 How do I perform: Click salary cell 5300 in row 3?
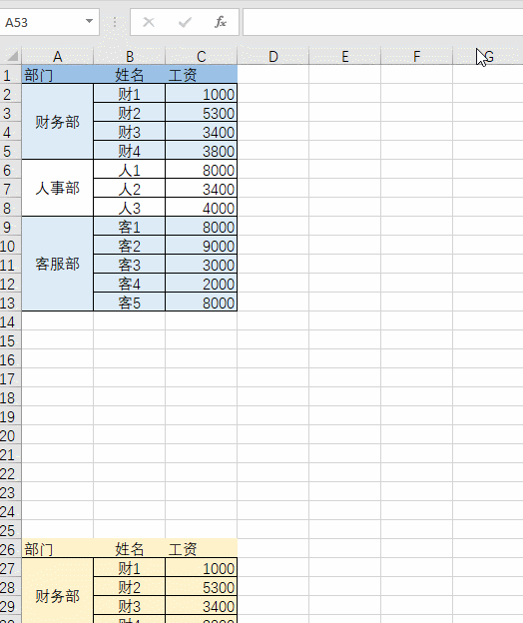pos(202,113)
